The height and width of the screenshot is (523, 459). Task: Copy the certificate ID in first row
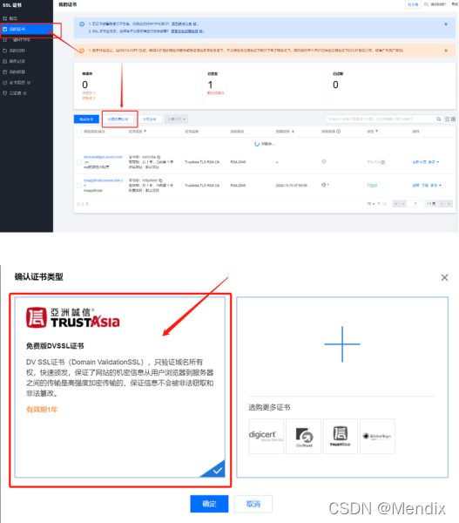159,157
